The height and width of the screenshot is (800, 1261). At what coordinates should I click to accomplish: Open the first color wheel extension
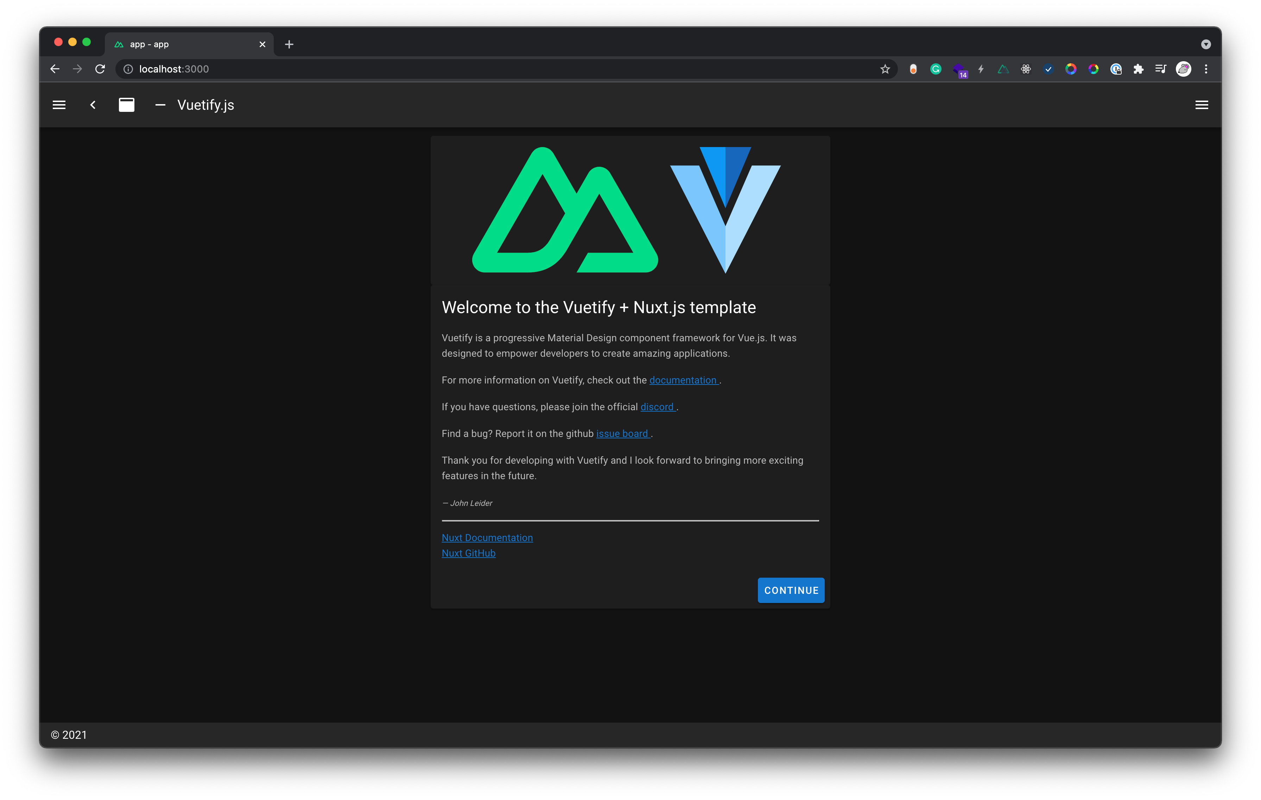coord(1071,69)
